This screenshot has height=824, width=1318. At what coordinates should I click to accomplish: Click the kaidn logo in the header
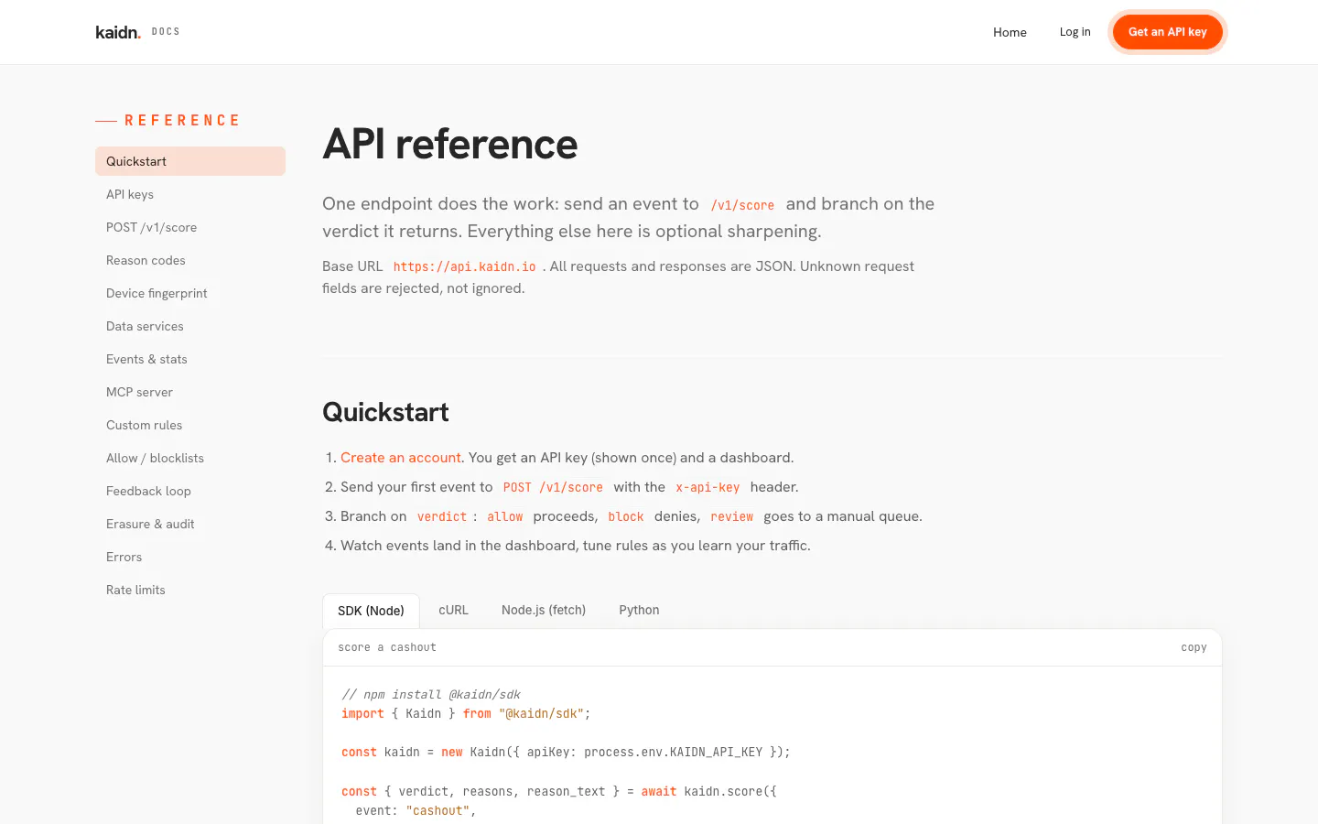pos(118,32)
